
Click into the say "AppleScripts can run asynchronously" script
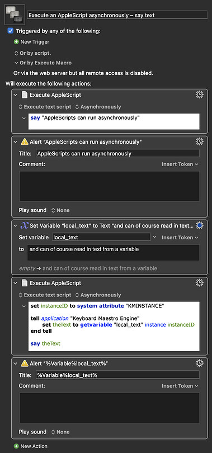[x=114, y=121]
